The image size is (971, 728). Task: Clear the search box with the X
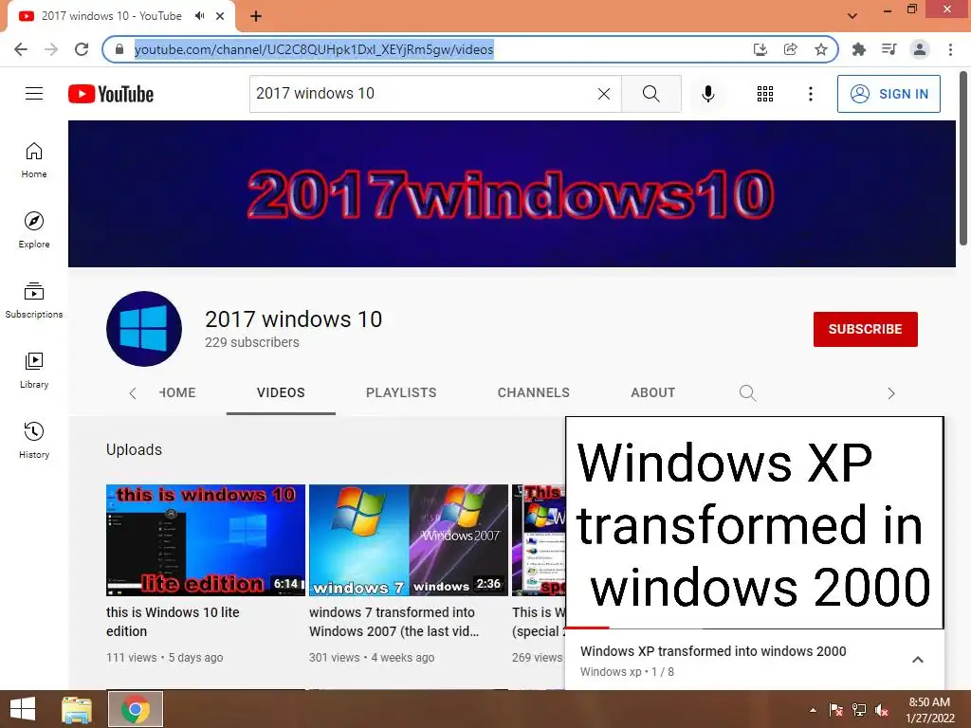click(x=604, y=94)
